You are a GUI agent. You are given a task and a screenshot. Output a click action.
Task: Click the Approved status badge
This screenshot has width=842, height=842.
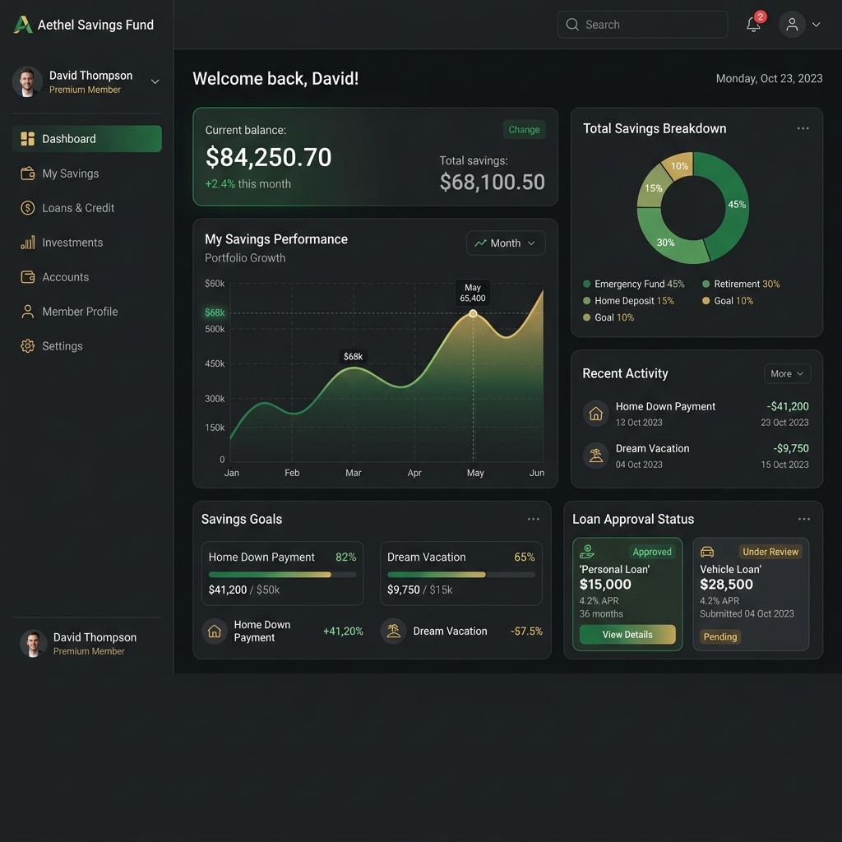652,552
